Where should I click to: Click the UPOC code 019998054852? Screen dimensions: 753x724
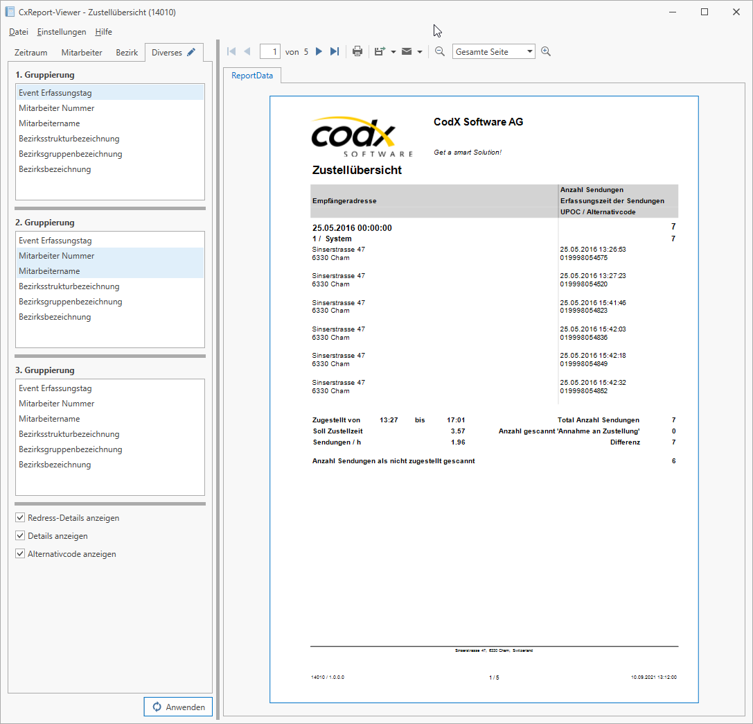583,391
